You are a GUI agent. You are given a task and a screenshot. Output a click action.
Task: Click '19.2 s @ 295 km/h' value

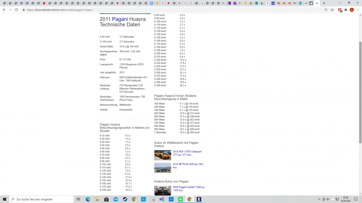click(x=190, y=133)
